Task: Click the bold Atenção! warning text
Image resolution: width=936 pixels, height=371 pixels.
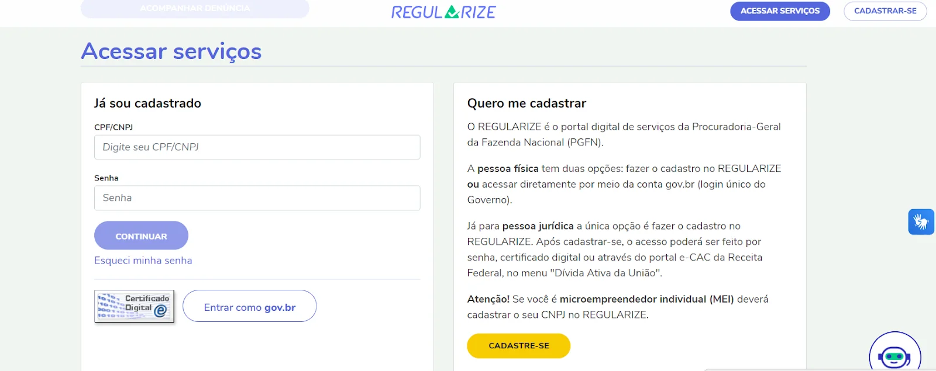Action: [x=488, y=299]
